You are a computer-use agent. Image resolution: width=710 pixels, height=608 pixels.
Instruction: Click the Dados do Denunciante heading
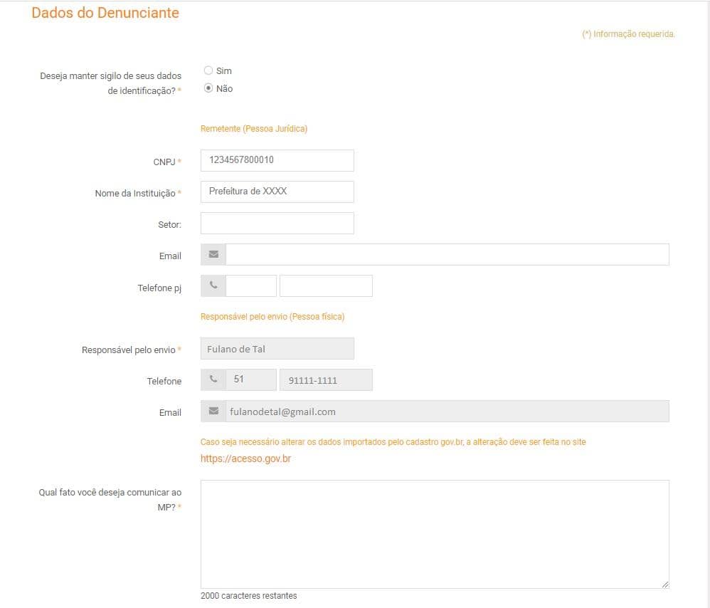point(105,13)
